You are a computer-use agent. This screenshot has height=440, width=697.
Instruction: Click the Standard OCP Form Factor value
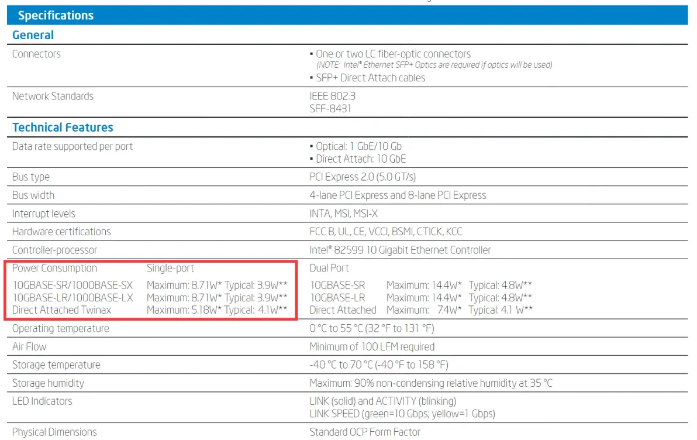(365, 432)
